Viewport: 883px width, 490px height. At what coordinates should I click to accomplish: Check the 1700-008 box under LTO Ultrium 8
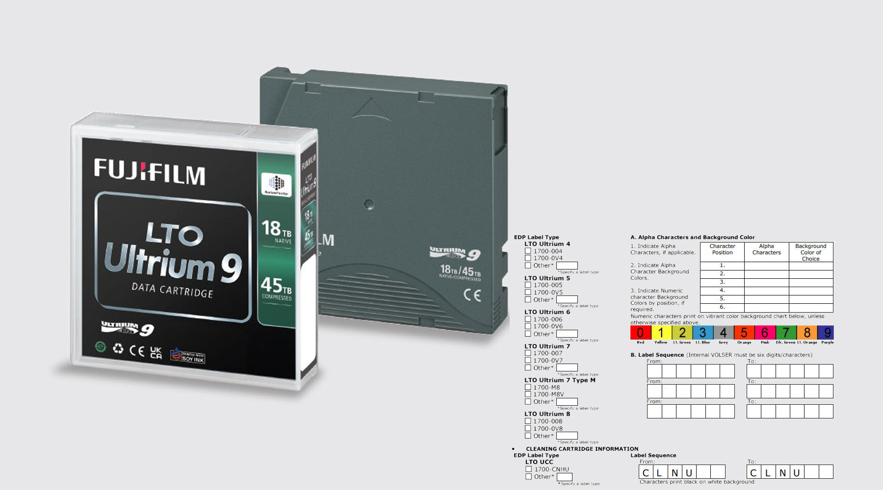tap(528, 421)
